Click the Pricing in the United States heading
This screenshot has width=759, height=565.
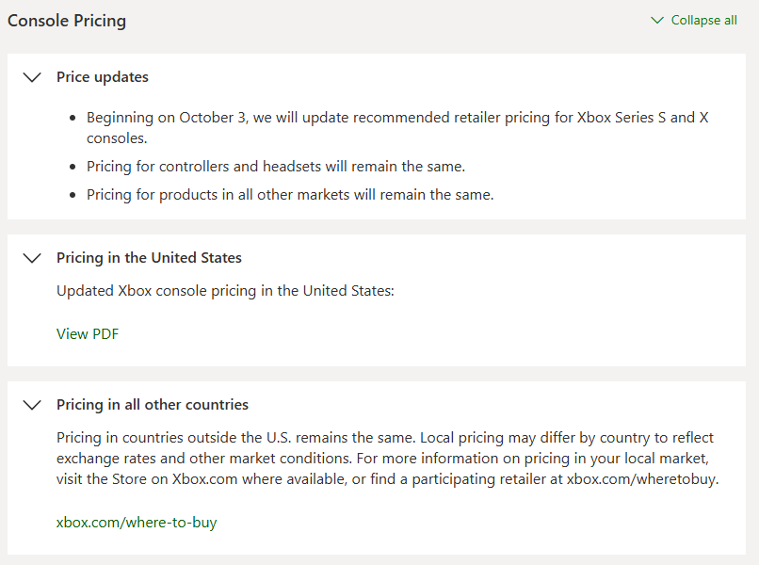pos(149,258)
